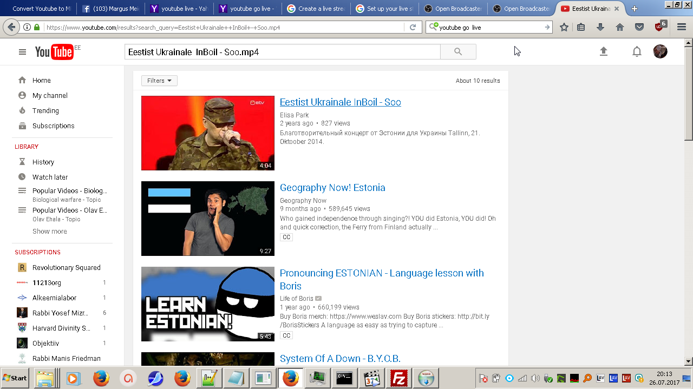Click the magnifier search button beside the query
Viewport: 693px width, 389px height.
[458, 51]
